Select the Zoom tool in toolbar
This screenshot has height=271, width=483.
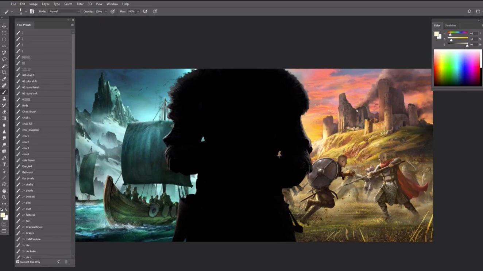point(4,197)
